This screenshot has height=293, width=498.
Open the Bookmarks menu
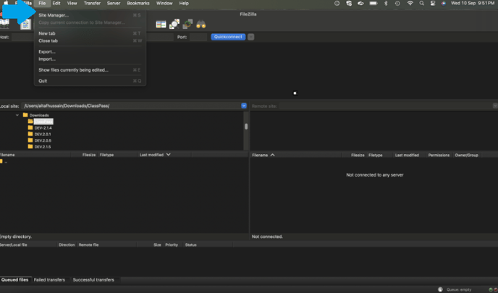138,3
